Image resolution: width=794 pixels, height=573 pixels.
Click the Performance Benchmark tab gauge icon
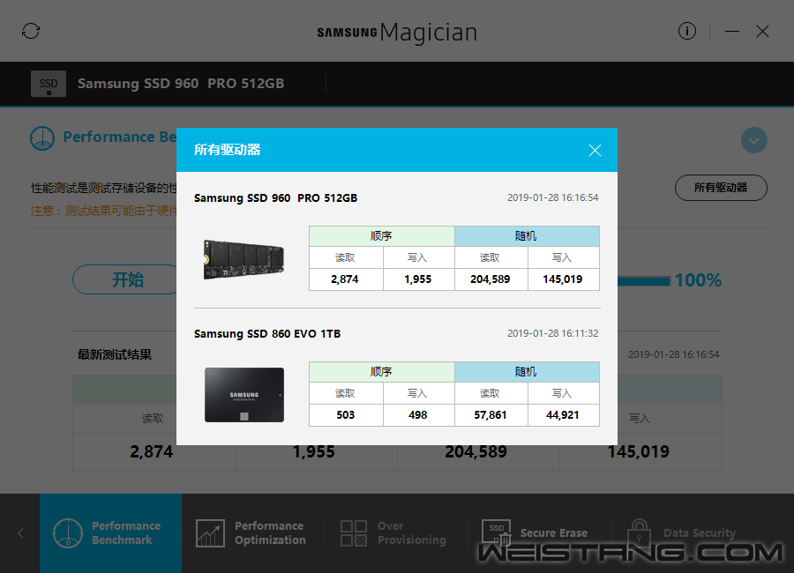point(67,533)
